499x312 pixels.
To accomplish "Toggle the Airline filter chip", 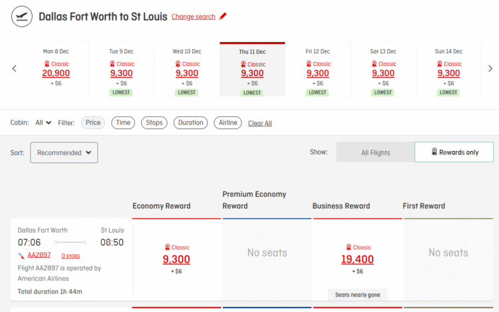I will pos(228,123).
